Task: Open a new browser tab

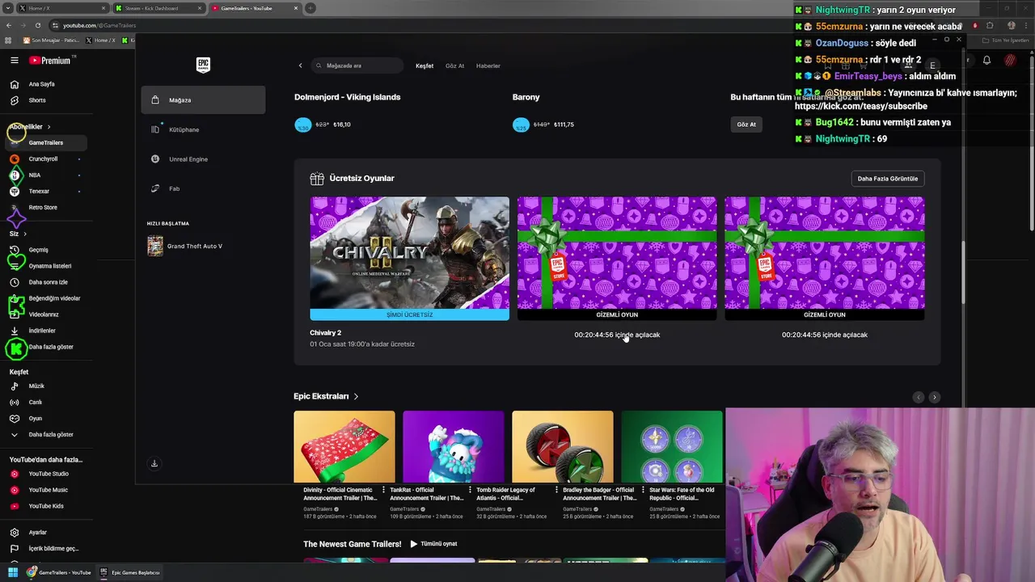Action: (x=310, y=8)
